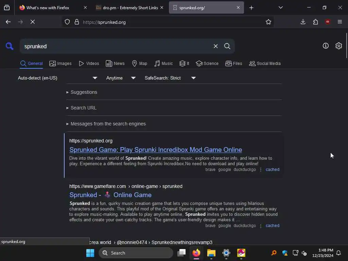Open the Firefox downloads panel
Viewport: 348px width, 261px height.
pos(303,22)
